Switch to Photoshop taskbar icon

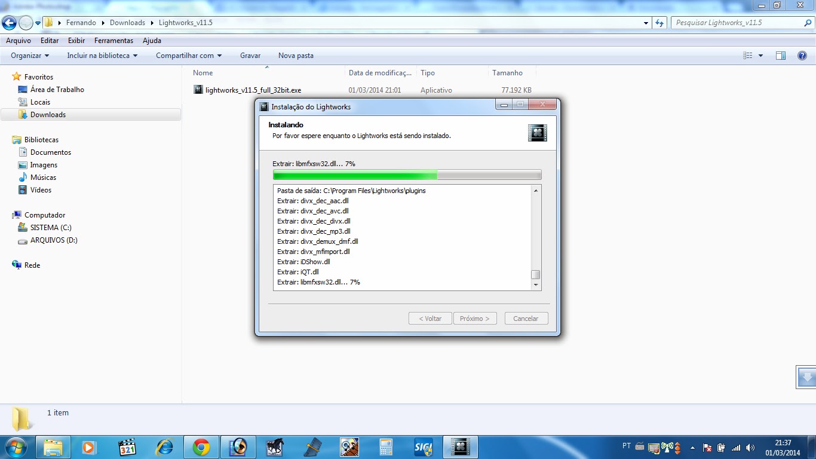tap(238, 447)
